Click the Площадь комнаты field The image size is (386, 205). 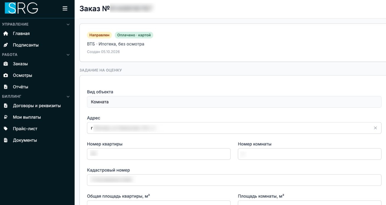click(x=310, y=203)
